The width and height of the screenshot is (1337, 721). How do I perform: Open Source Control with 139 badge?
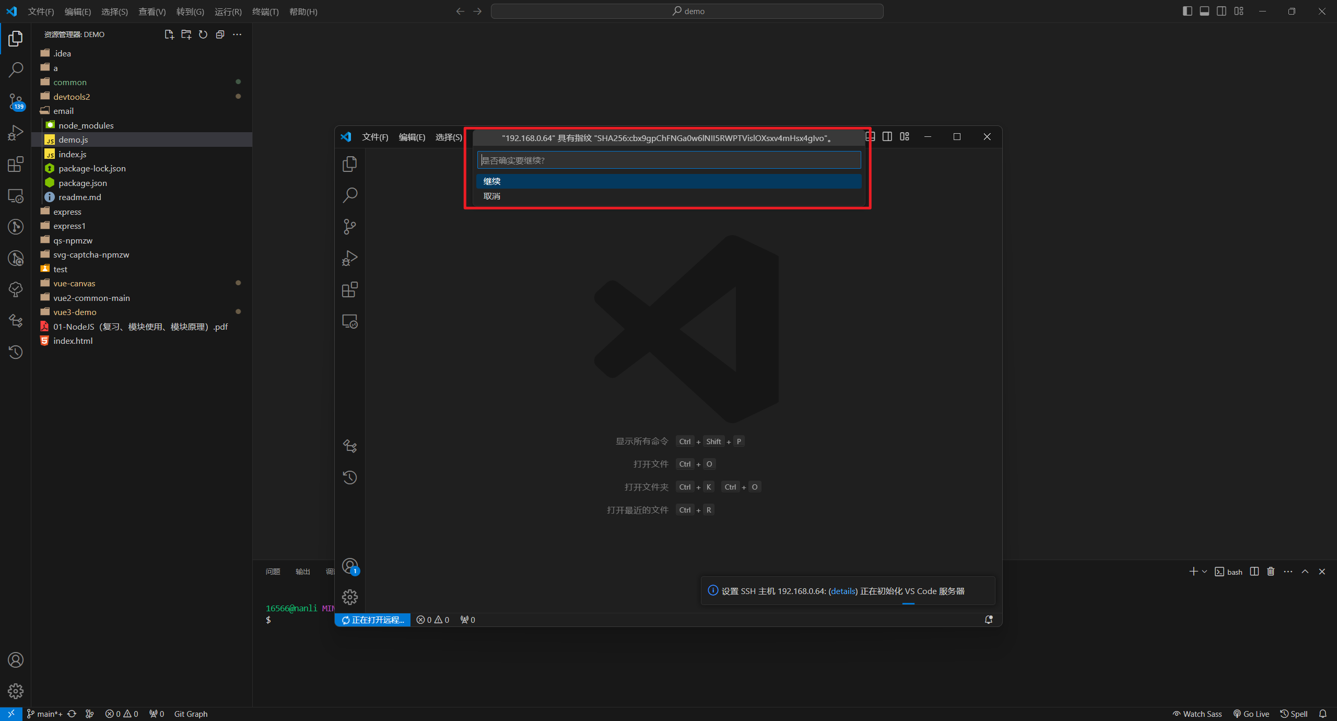click(x=16, y=101)
